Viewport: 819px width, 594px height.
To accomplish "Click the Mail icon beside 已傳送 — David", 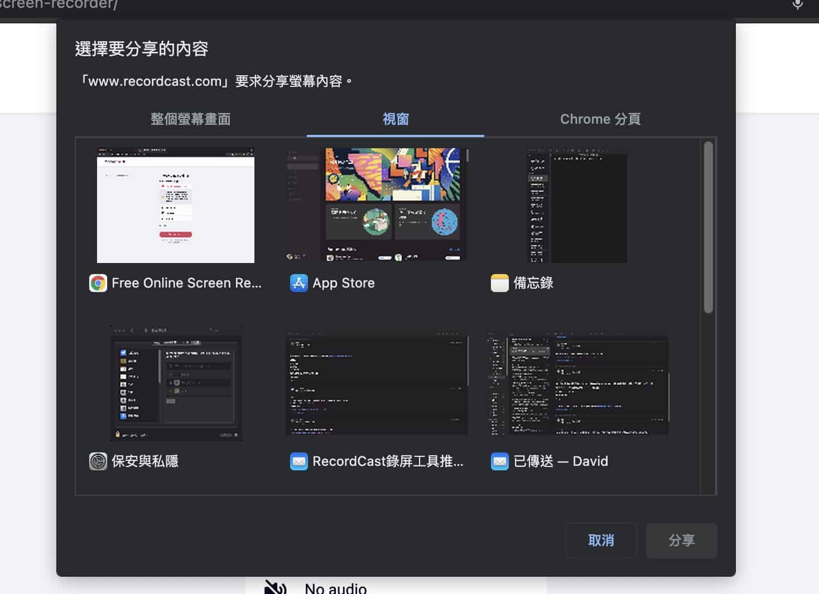I will point(500,461).
